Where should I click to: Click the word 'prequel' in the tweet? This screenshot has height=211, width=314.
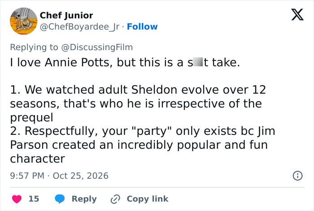point(32,117)
